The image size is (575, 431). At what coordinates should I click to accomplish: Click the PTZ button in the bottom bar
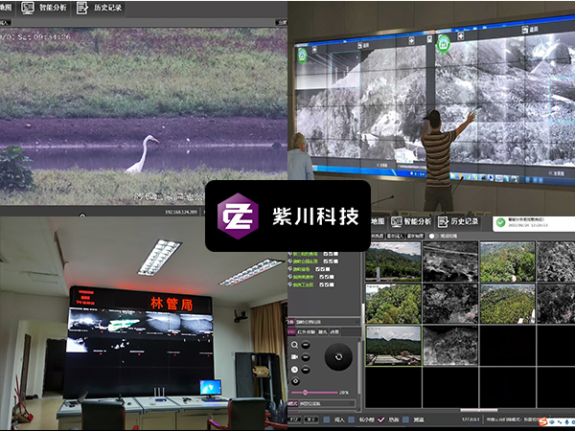(294, 420)
